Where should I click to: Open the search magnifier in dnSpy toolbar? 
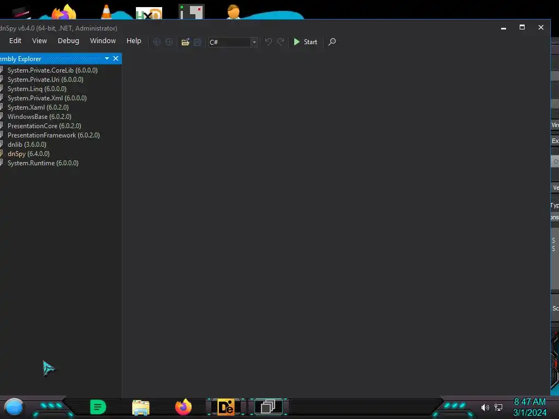332,42
